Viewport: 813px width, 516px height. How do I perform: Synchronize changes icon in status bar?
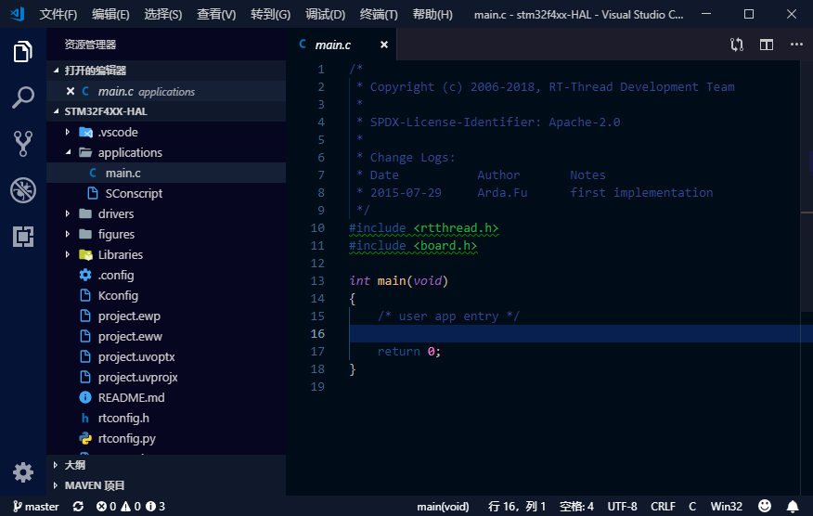pos(78,506)
